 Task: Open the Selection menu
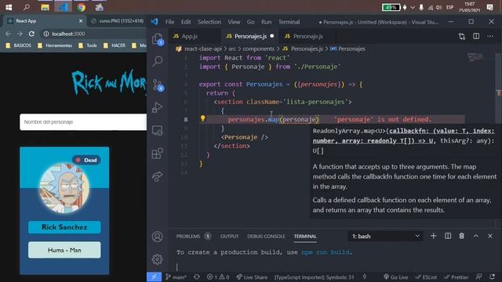[x=209, y=22]
